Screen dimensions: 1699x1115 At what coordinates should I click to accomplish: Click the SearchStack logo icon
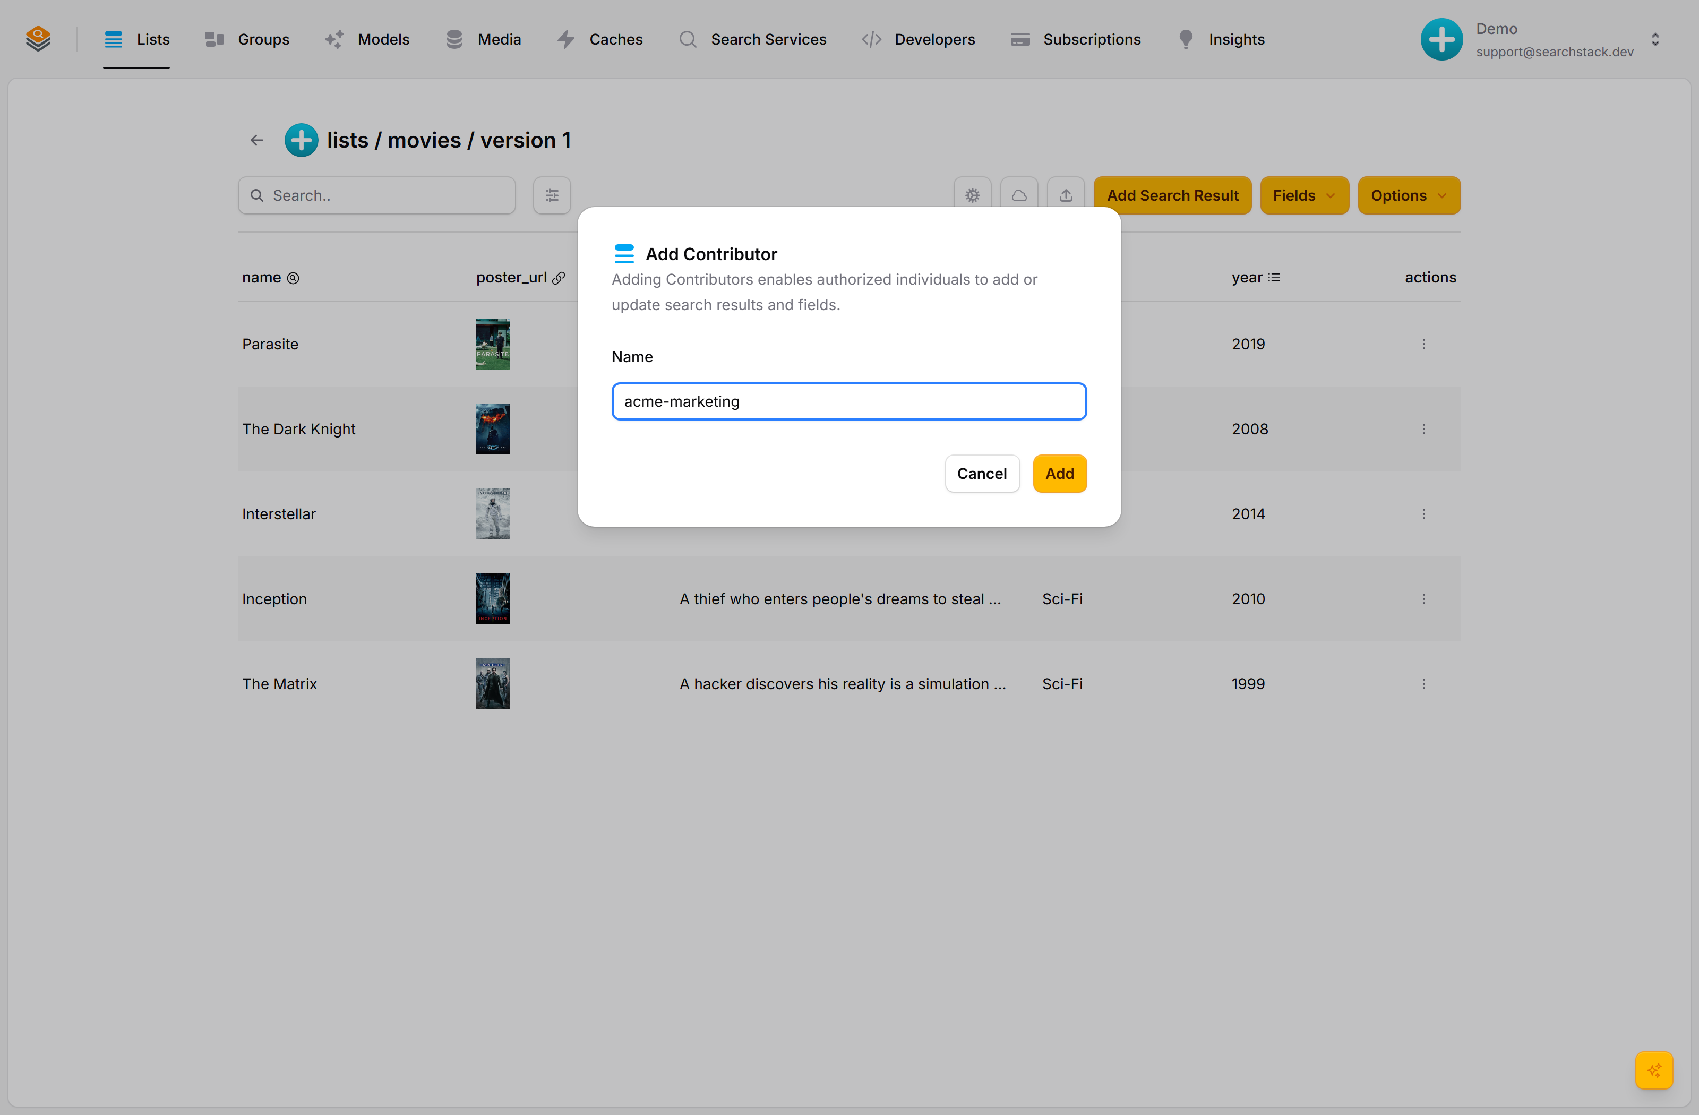(x=38, y=39)
